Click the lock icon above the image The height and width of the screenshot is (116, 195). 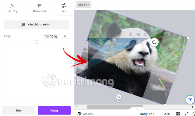click(130, 34)
